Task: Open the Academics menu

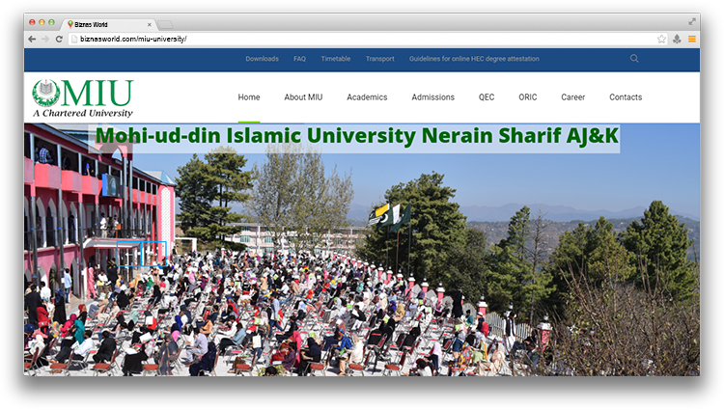Action: click(x=367, y=97)
